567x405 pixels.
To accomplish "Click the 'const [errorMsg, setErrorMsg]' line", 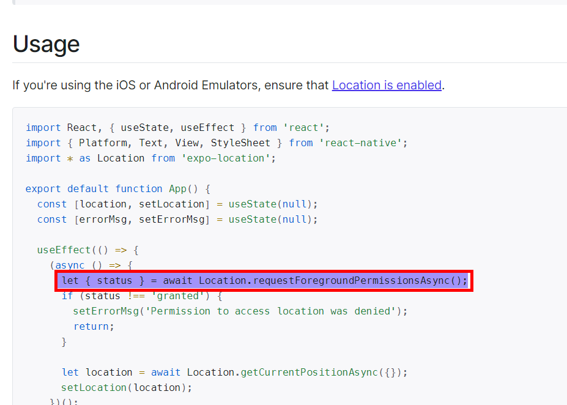I will point(177,219).
